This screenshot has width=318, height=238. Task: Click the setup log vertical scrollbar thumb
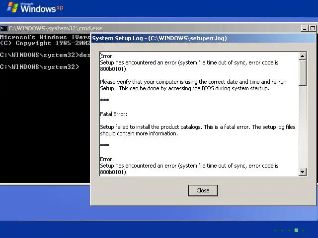click(x=302, y=73)
